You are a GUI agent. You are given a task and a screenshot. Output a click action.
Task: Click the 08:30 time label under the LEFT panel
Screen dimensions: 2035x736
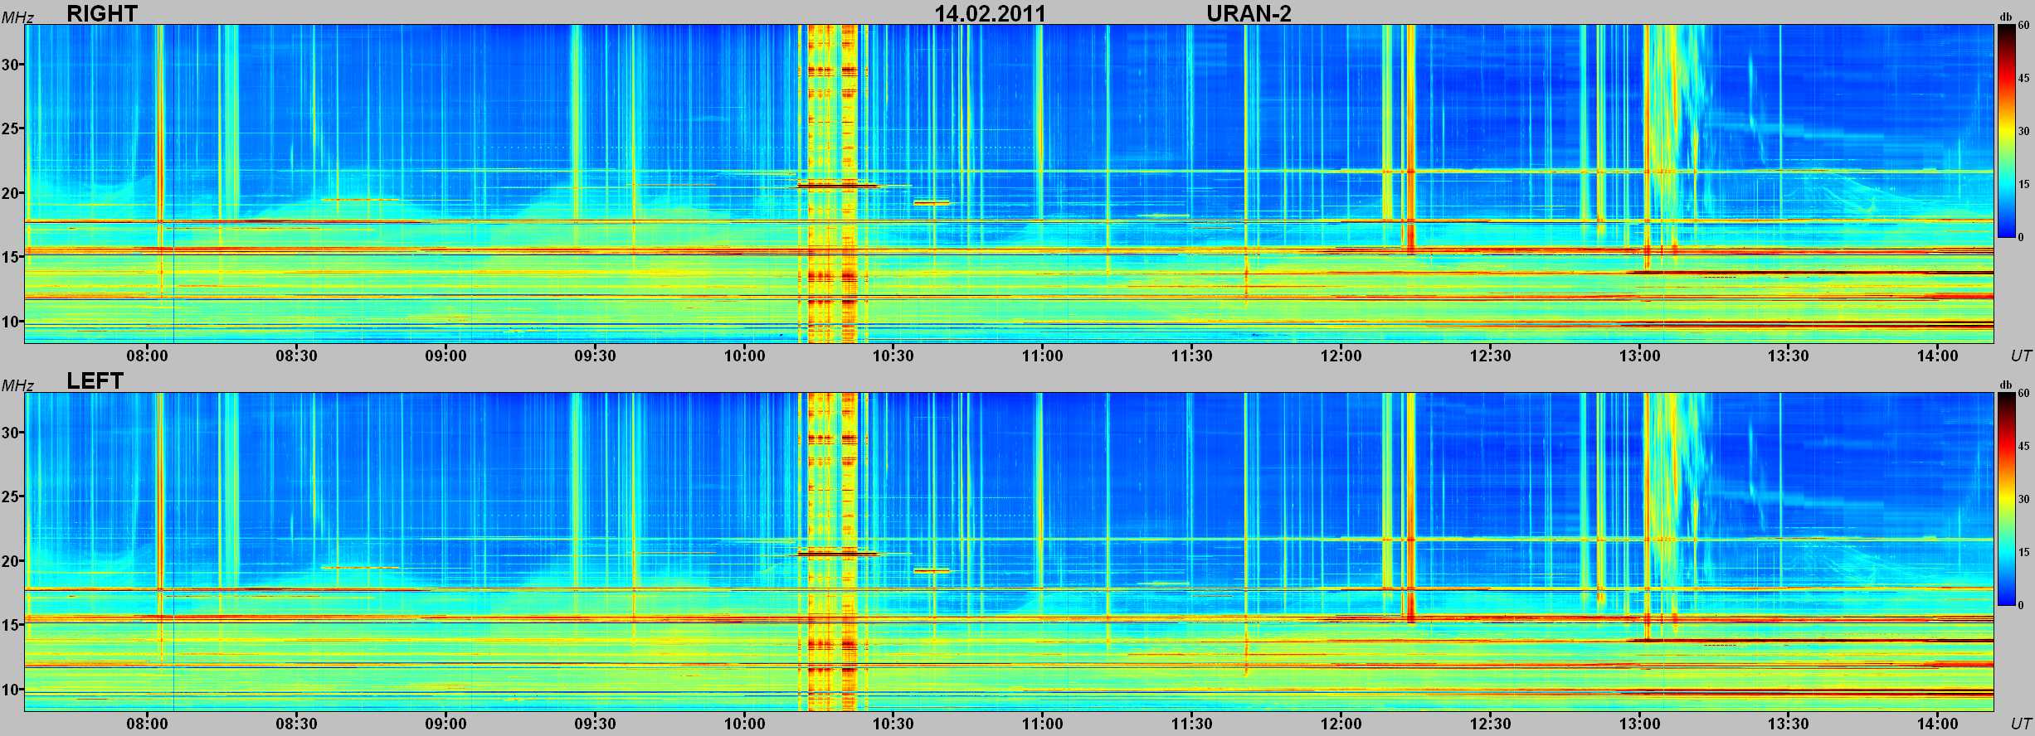click(x=297, y=724)
